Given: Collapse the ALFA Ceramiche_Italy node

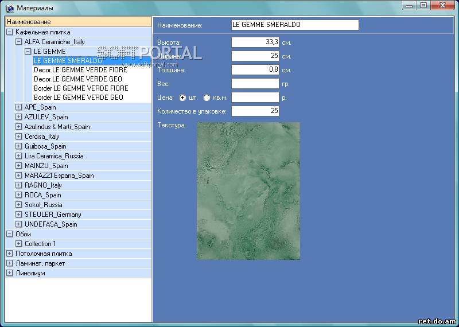Looking at the screenshot, I should coord(19,42).
